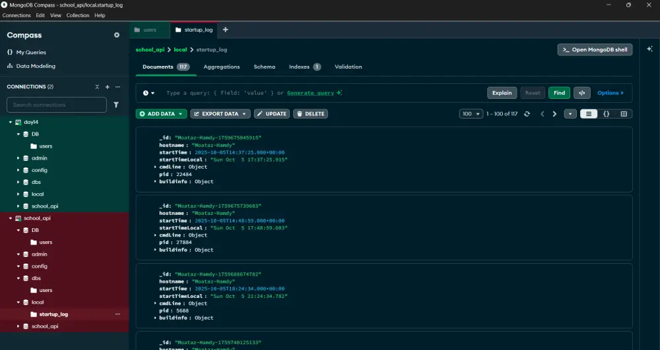The image size is (660, 350).
Task: Switch to JSON view
Action: pos(606,114)
